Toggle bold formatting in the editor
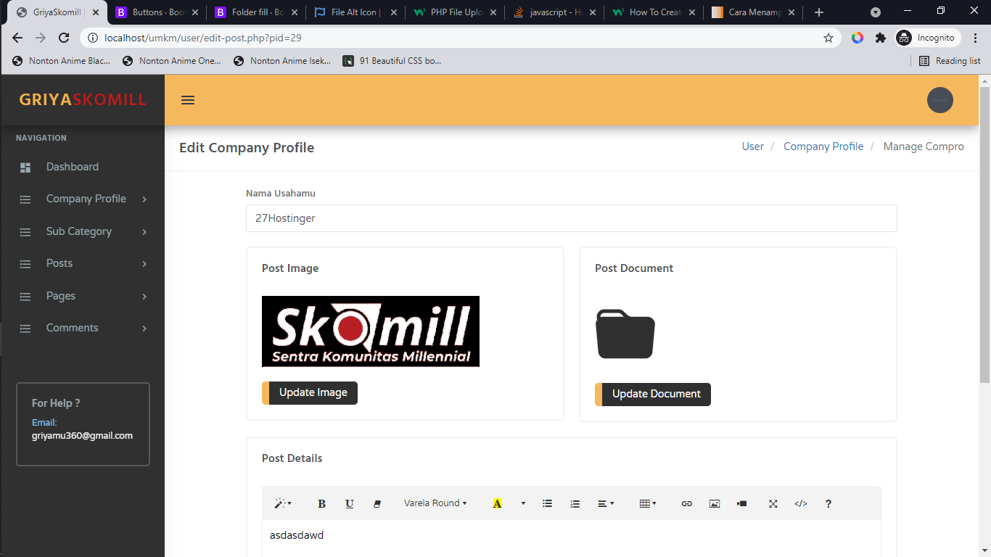The height and width of the screenshot is (557, 991). coord(322,504)
